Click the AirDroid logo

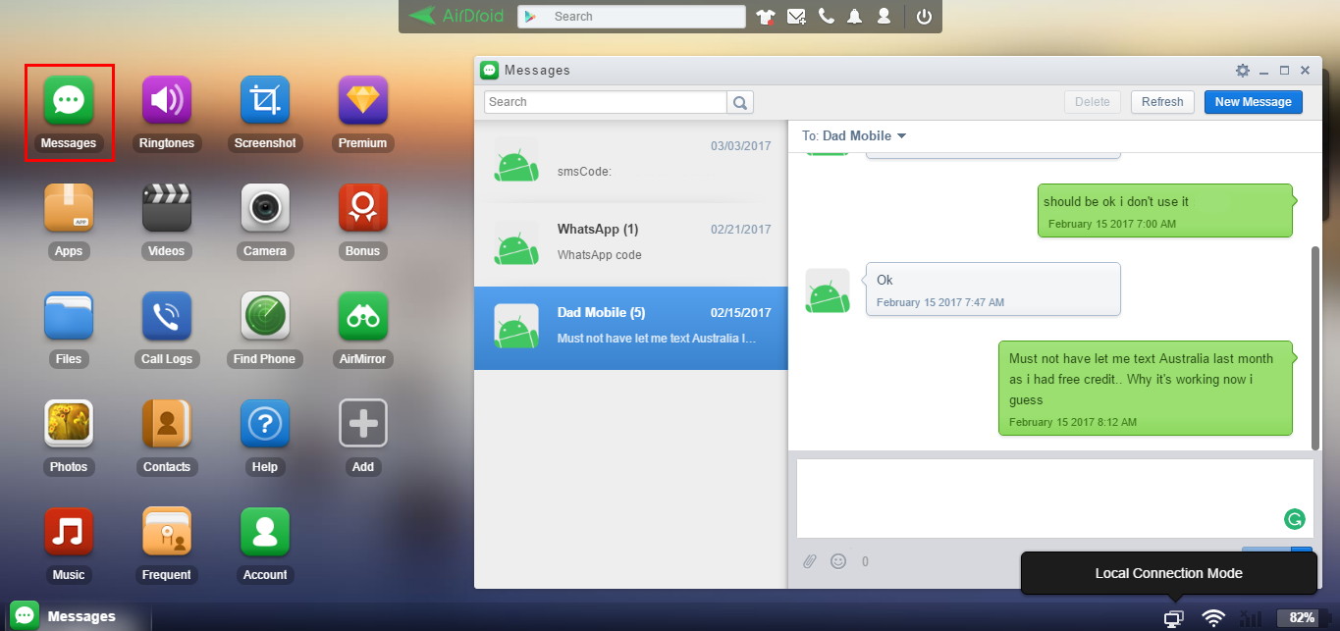point(456,16)
